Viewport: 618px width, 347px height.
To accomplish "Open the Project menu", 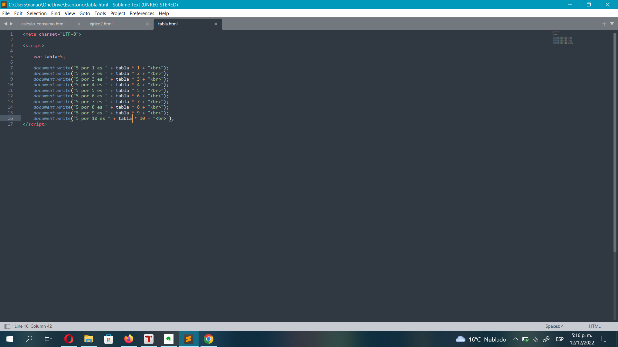I will [x=118, y=13].
